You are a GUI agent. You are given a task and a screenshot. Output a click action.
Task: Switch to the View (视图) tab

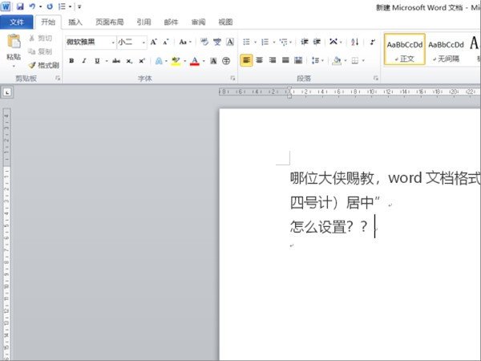point(225,22)
